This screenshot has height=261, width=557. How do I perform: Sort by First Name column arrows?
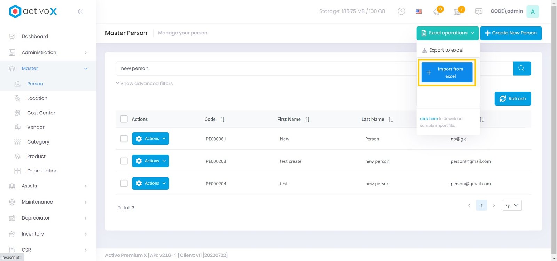tap(307, 120)
